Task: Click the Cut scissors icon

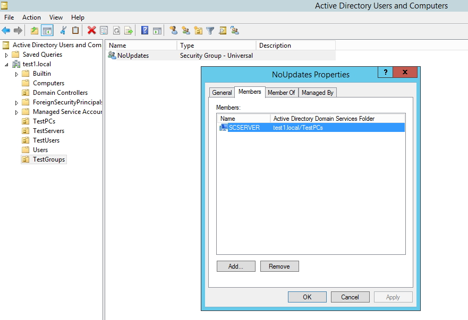Action: tap(63, 30)
